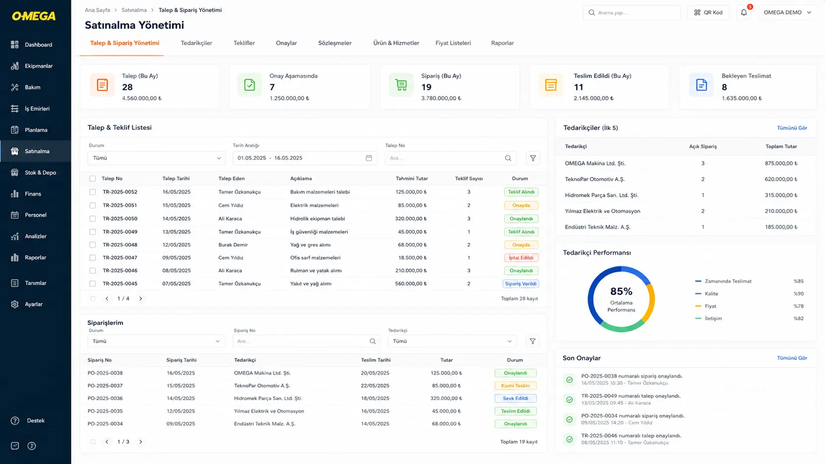Open the notifications bell icon

(744, 12)
